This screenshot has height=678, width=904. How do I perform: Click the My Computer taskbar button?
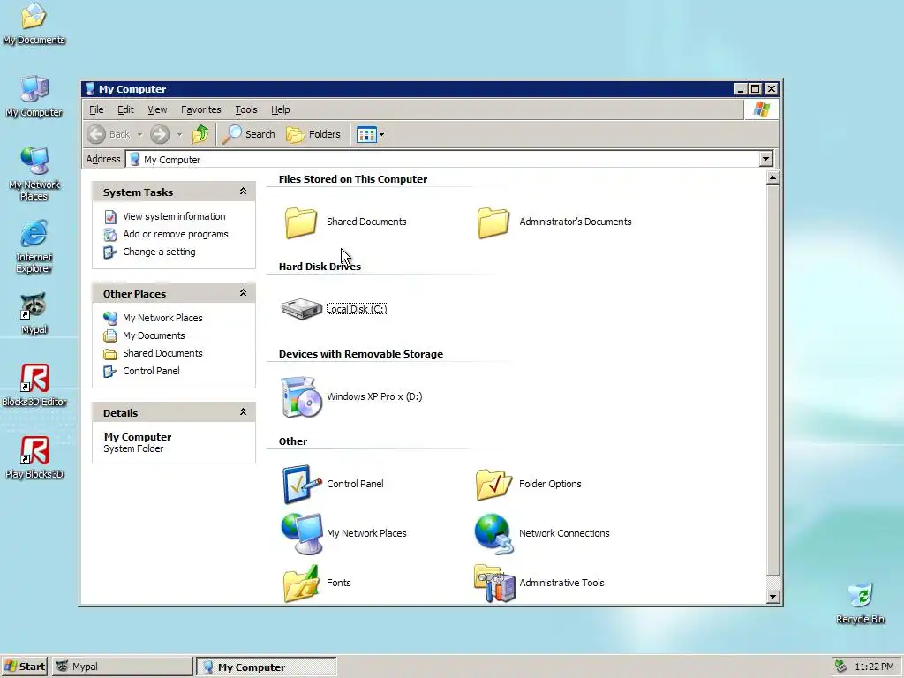coord(267,667)
